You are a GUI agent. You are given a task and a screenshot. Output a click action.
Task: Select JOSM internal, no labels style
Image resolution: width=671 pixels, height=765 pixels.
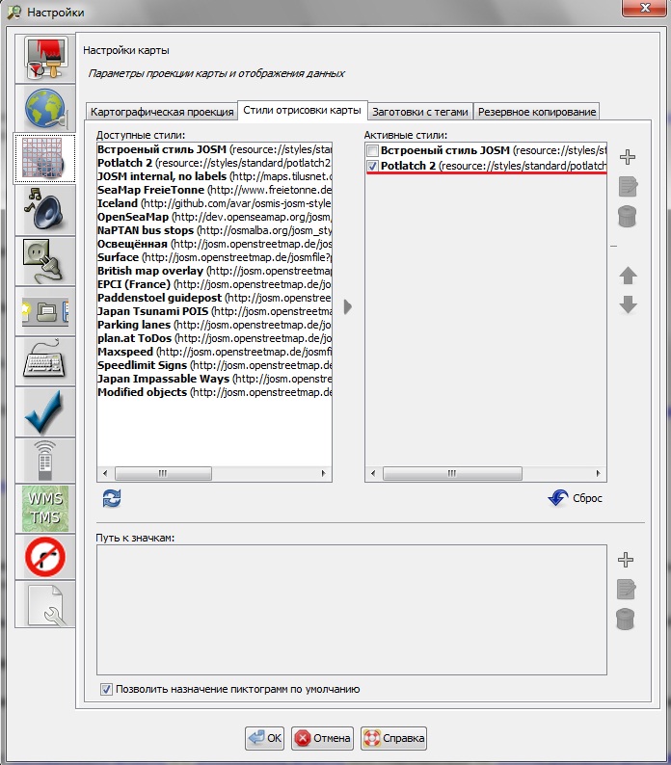(214, 176)
